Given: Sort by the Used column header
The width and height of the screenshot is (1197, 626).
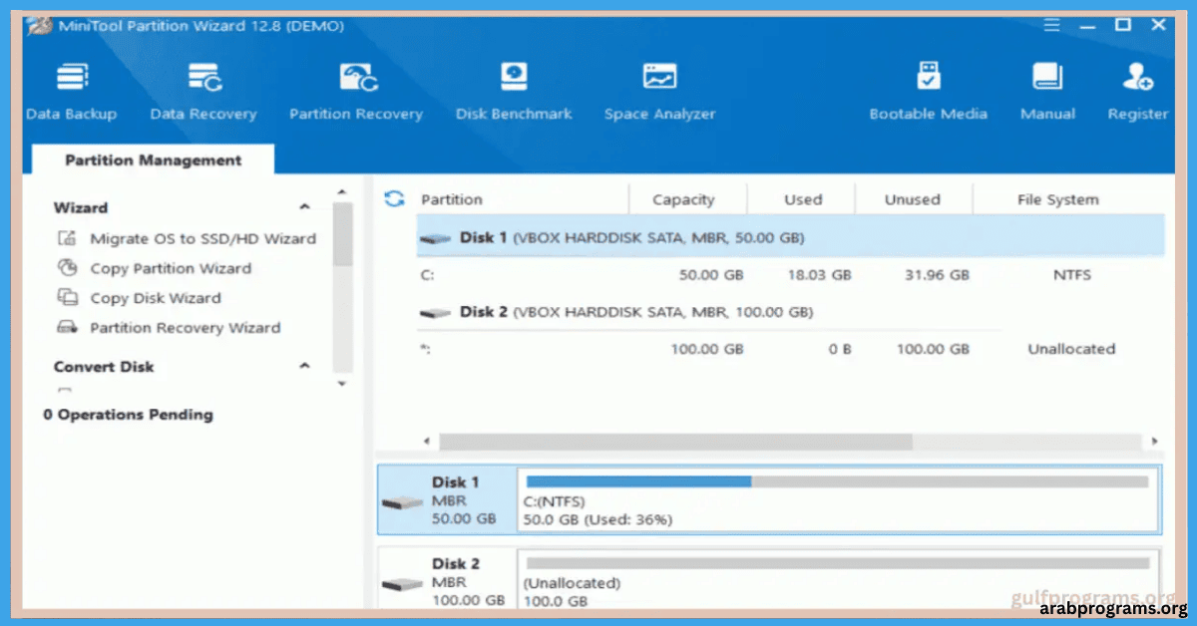Looking at the screenshot, I should (801, 199).
